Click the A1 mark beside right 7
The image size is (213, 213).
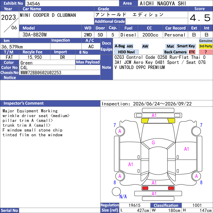[x=187, y=149]
